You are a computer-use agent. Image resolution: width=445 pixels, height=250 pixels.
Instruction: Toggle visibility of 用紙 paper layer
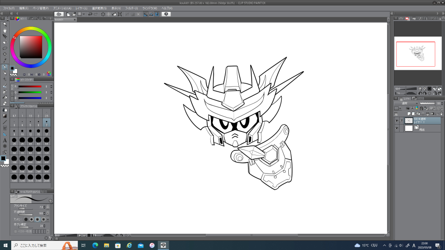click(x=397, y=128)
